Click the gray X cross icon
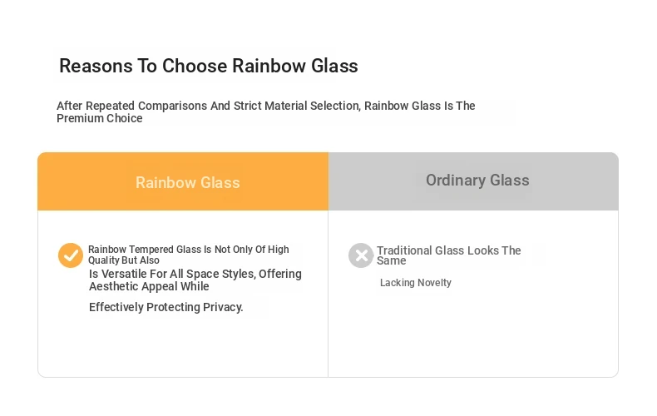 361,255
